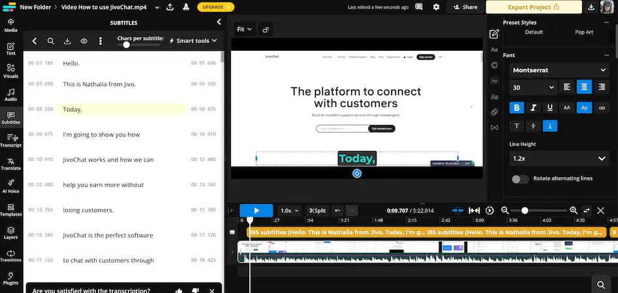Set uppercase AA text case
The width and height of the screenshot is (618, 293).
coord(566,107)
